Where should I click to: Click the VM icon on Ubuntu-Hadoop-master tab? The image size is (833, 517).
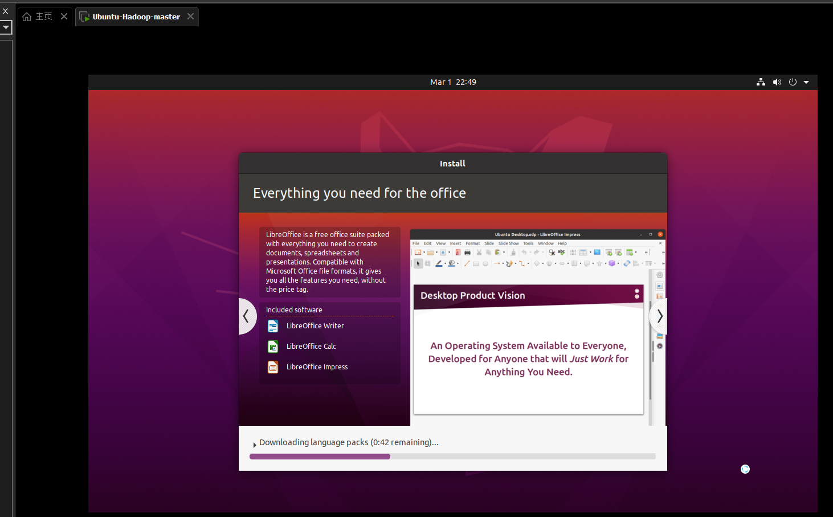(84, 17)
